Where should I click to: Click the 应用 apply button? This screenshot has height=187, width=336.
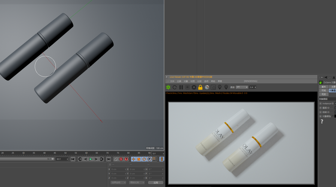tap(156, 183)
